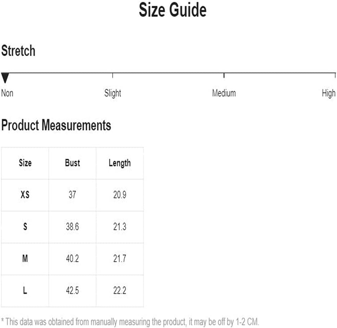Click the Slight tick mark on stretch scale
337x328 pixels.
pyautogui.click(x=113, y=75)
